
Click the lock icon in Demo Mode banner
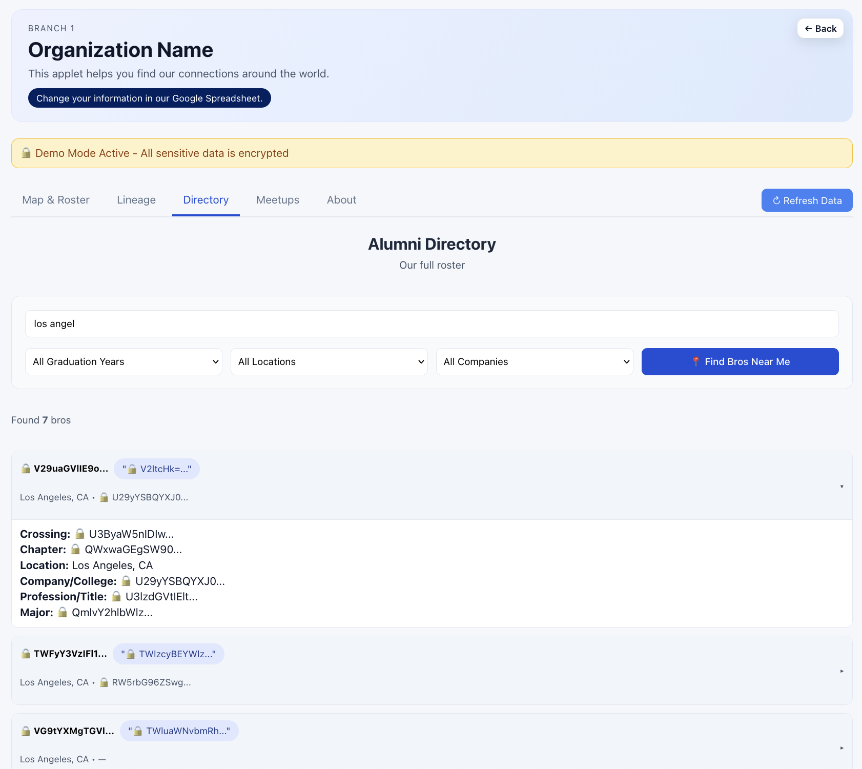coord(26,153)
